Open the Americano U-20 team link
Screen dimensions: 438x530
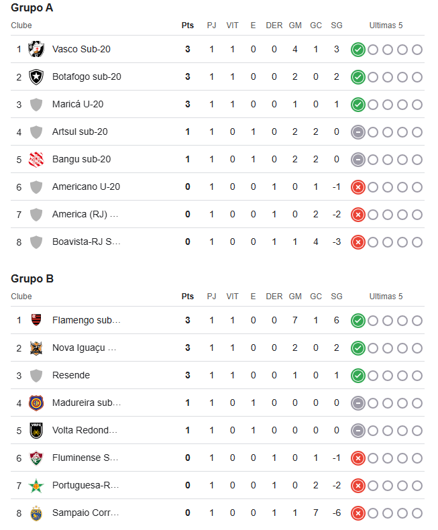click(x=86, y=187)
